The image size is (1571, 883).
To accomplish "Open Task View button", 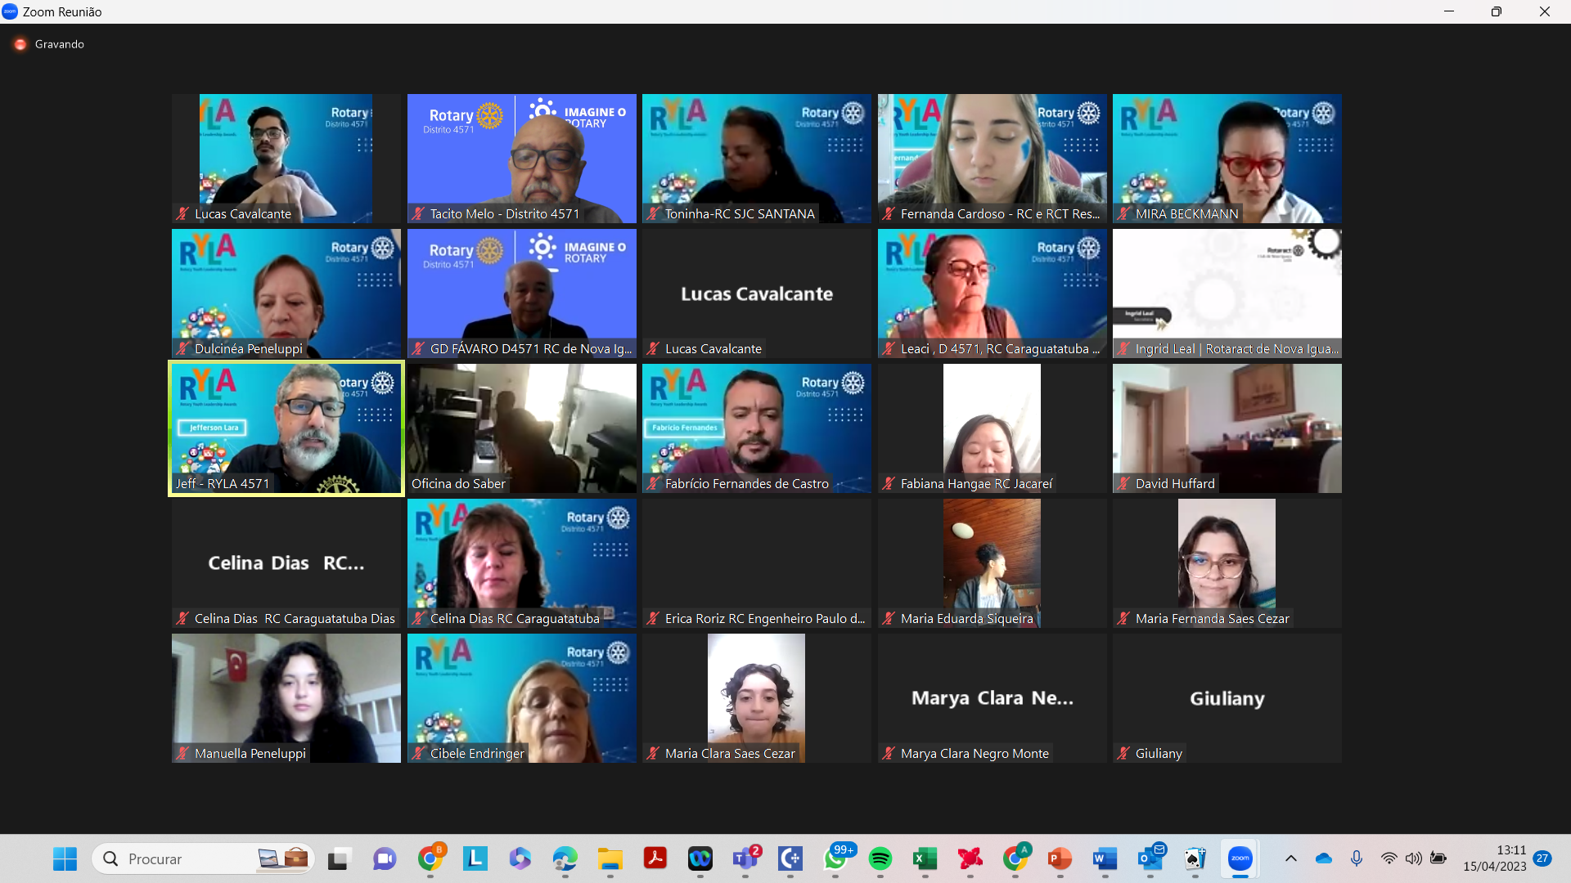I will click(339, 858).
